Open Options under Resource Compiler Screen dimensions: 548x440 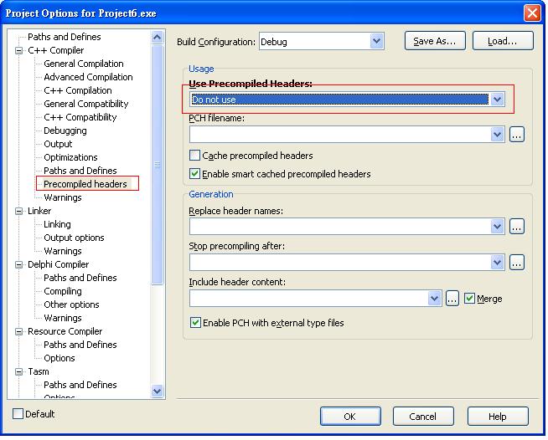[x=59, y=358]
